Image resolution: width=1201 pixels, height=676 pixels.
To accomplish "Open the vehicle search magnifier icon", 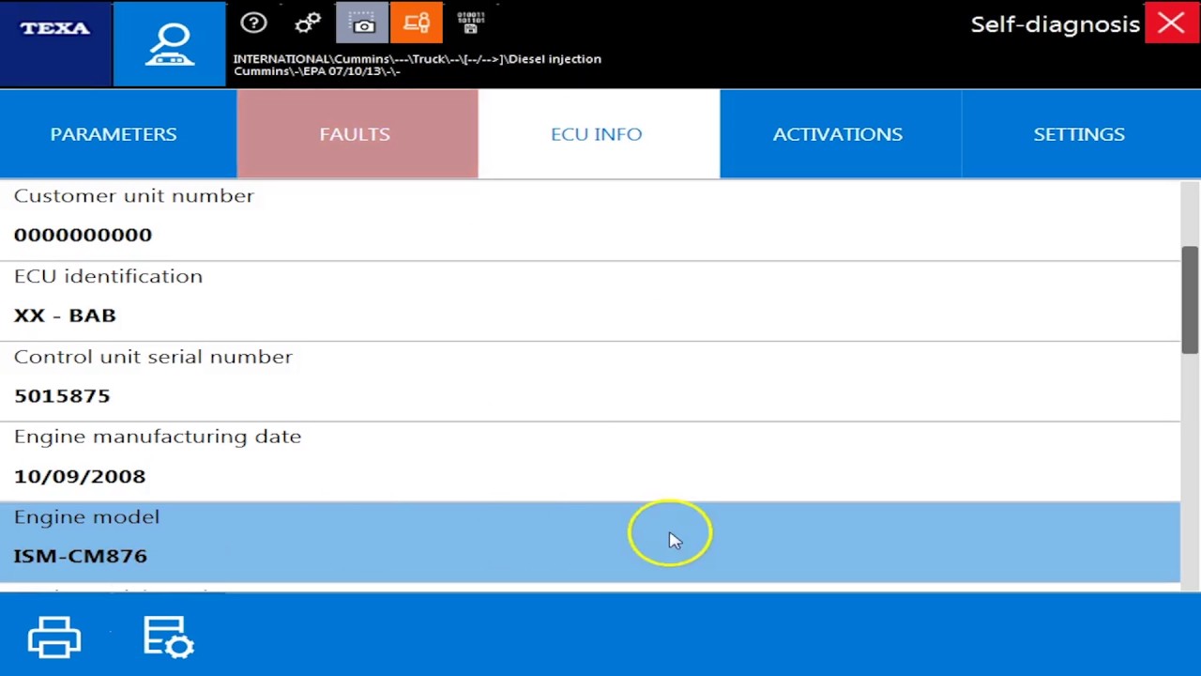I will pyautogui.click(x=170, y=44).
